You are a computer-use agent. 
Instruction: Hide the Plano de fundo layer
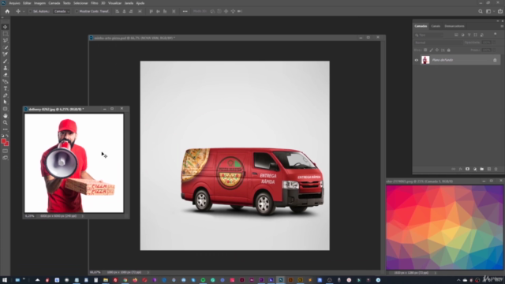pyautogui.click(x=417, y=60)
